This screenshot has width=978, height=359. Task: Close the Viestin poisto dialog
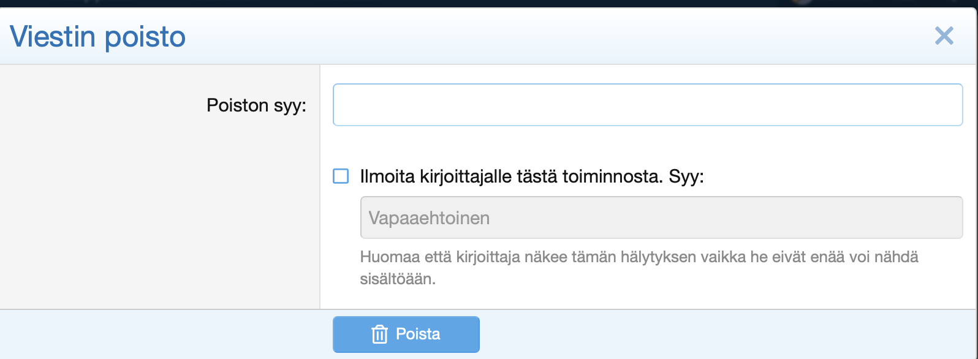point(944,36)
